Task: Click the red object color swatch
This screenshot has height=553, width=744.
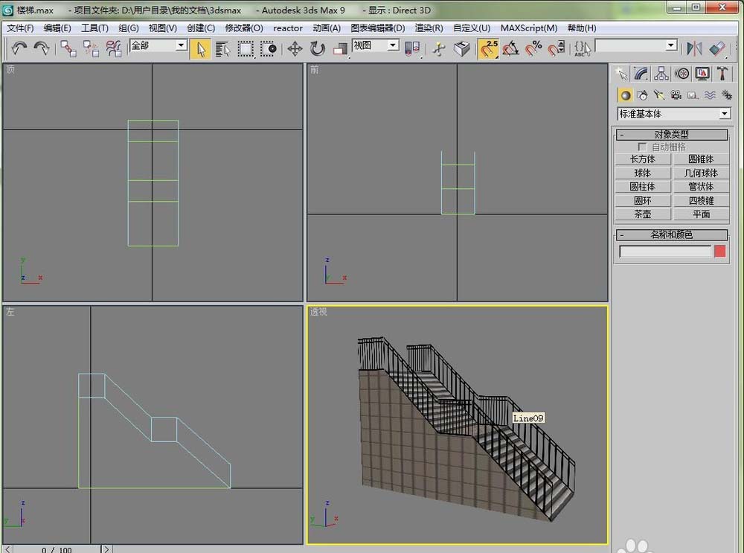Action: coord(719,252)
